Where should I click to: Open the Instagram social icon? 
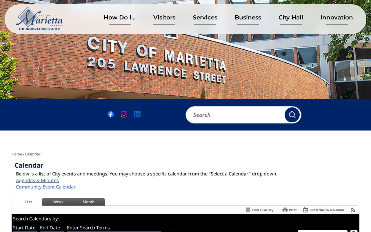[x=124, y=114]
